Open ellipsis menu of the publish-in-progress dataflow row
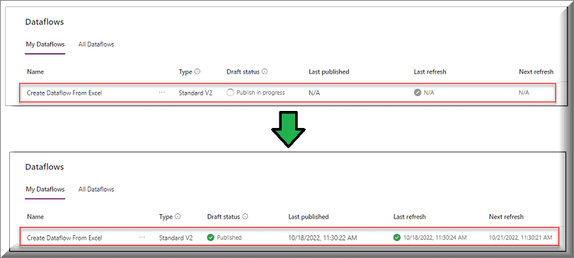This screenshot has height=258, width=574. tap(162, 93)
